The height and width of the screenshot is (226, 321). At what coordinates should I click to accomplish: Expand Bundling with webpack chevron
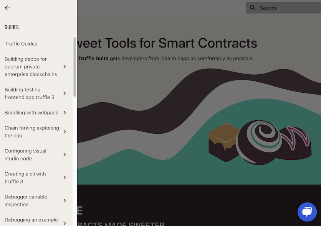click(65, 113)
